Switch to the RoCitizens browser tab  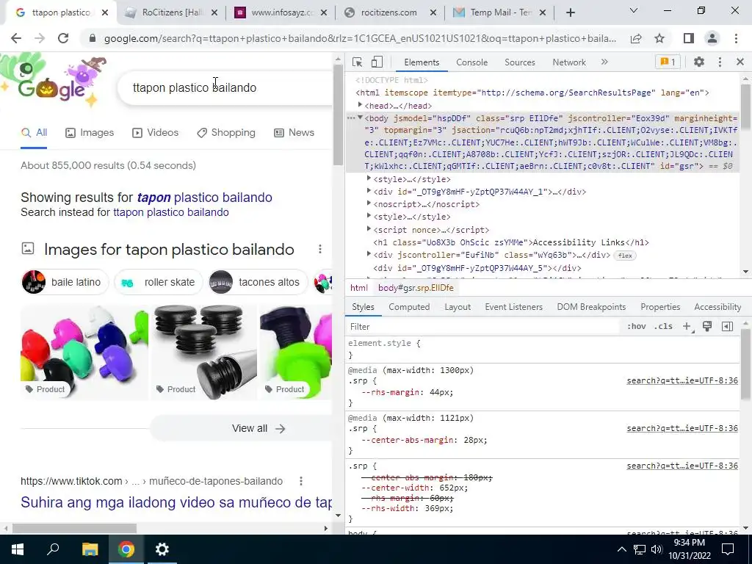171,12
